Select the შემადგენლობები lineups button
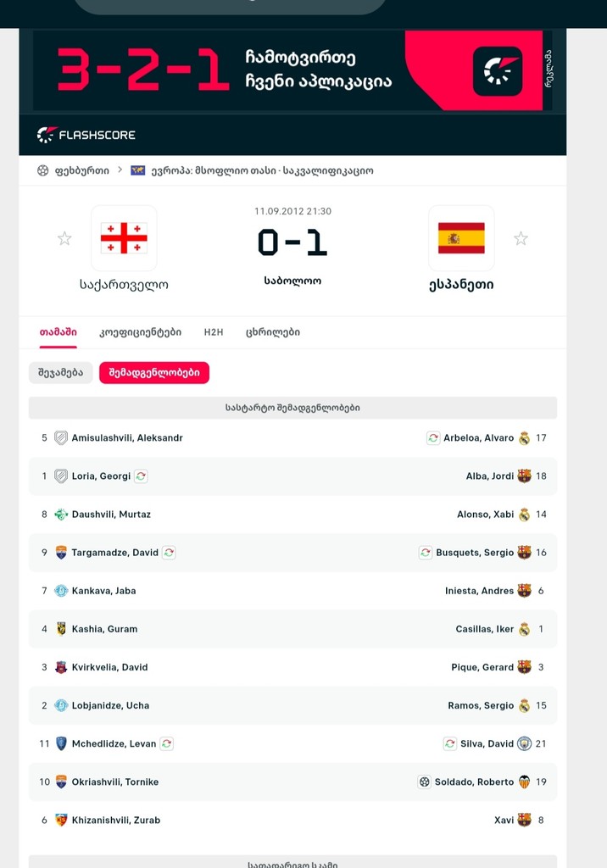Screen dimensions: 607x868 pos(154,373)
